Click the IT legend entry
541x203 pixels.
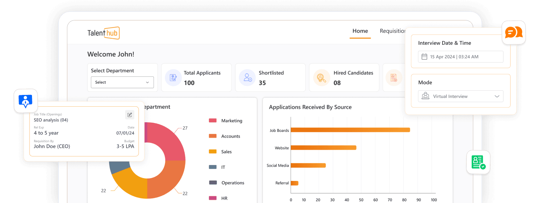[223, 167]
